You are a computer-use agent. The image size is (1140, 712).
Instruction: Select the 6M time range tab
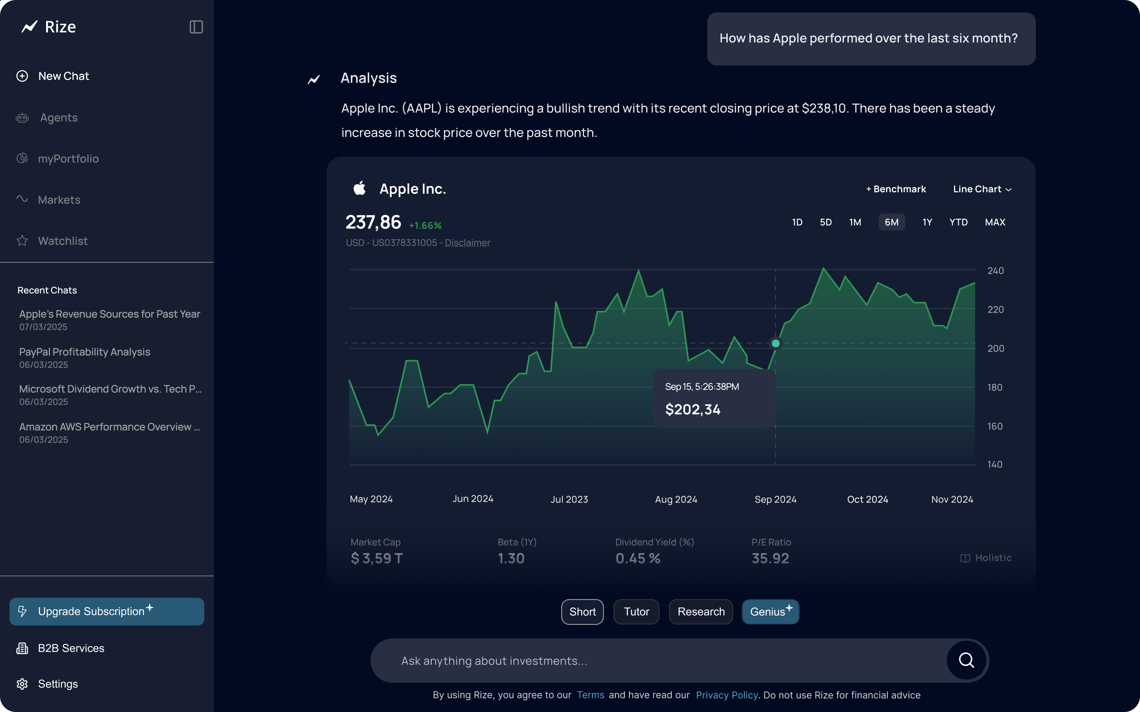[891, 222]
